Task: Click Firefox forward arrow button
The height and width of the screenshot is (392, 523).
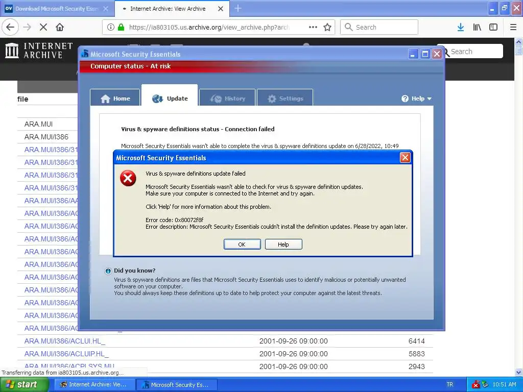Action: tap(27, 27)
